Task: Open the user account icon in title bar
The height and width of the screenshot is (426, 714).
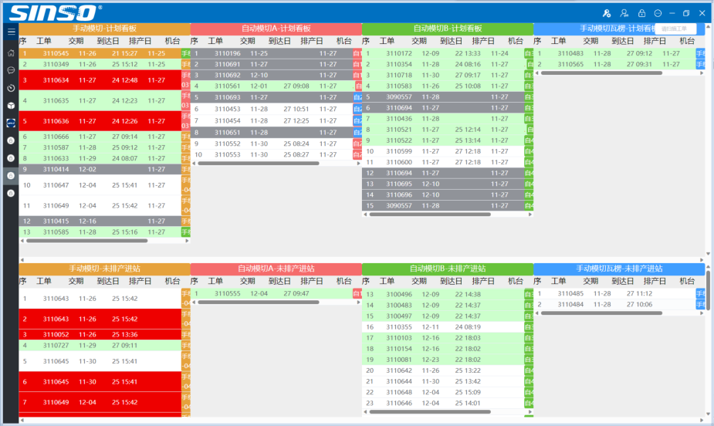Action: 624,13
